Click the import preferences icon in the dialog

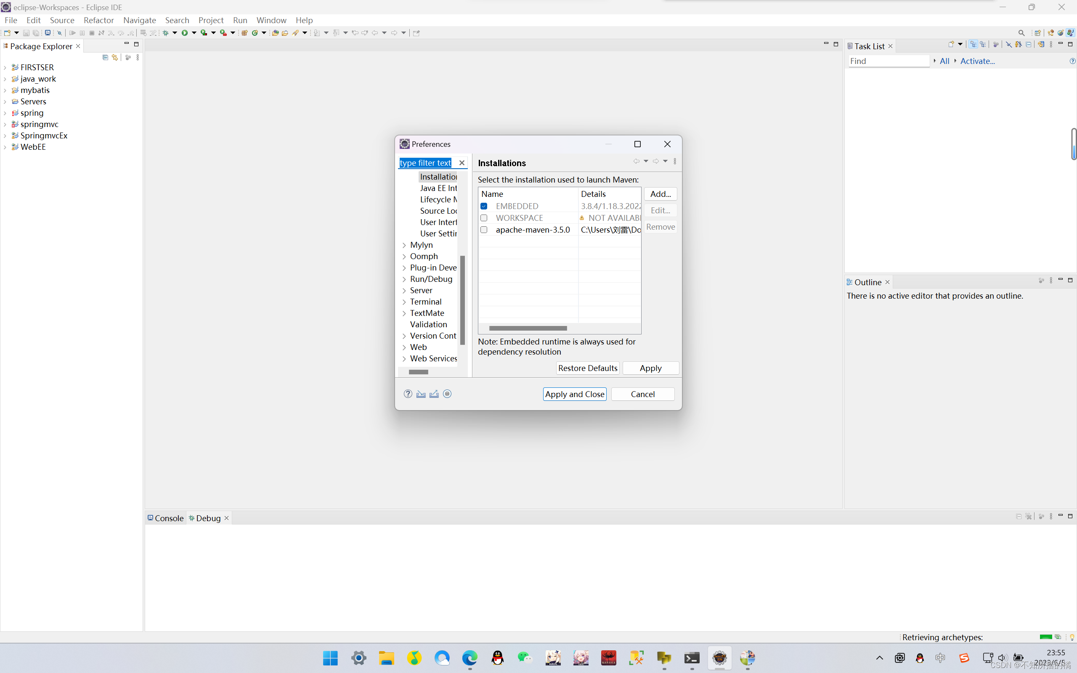coord(421,394)
